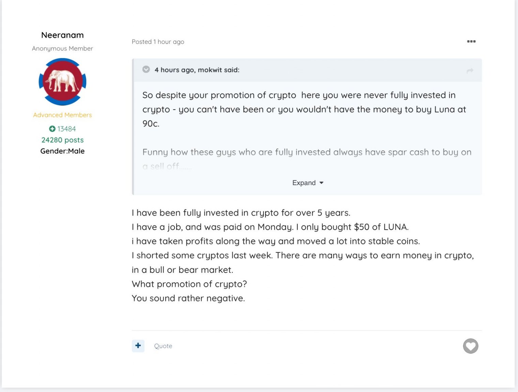Click the 13484 reputation score
Image resolution: width=518 pixels, height=392 pixels.
coord(66,129)
